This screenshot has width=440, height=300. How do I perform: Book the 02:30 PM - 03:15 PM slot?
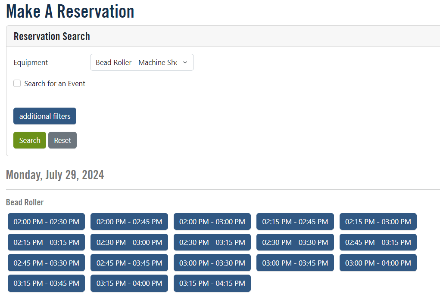tap(212, 242)
